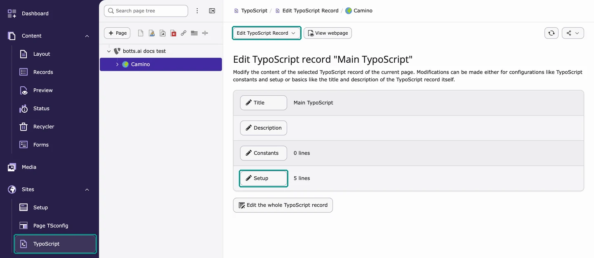
Task: Click the backend user section page icon
Action: click(151, 33)
